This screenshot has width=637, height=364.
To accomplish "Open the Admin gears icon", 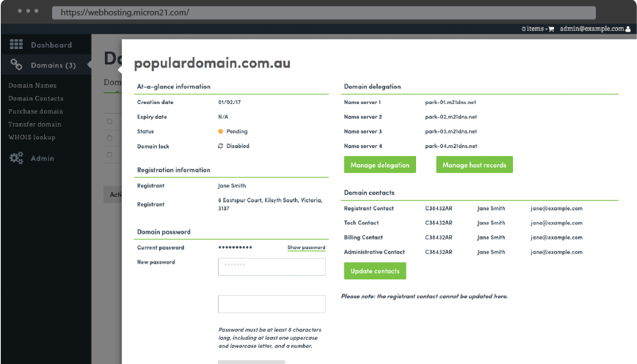I will pos(16,158).
